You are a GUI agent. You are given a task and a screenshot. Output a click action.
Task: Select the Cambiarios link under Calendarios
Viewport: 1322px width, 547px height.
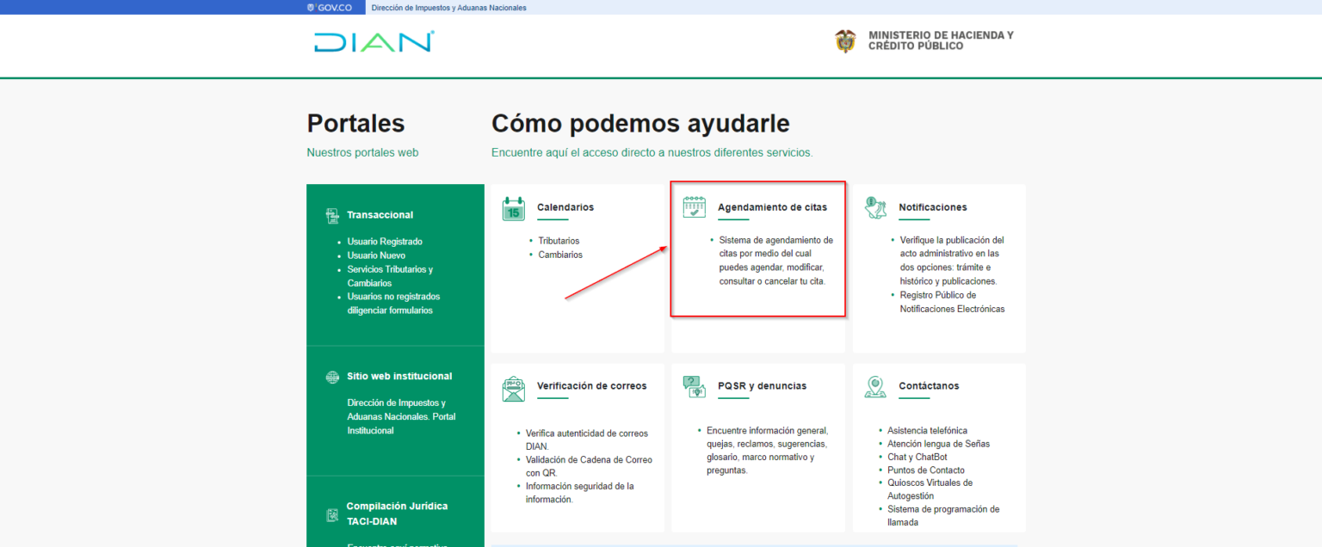coord(560,255)
